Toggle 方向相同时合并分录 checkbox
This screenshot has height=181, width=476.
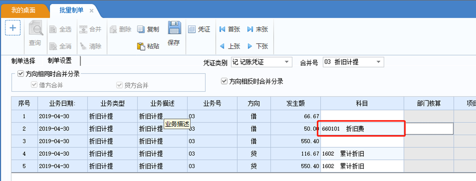tap(20, 74)
